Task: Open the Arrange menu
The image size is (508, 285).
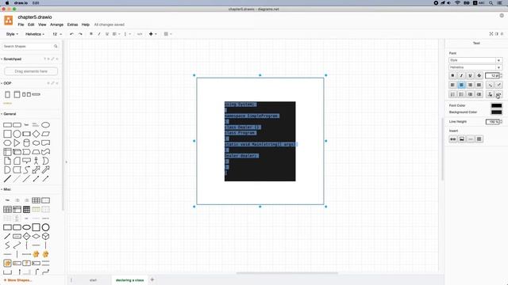Action: (56, 25)
